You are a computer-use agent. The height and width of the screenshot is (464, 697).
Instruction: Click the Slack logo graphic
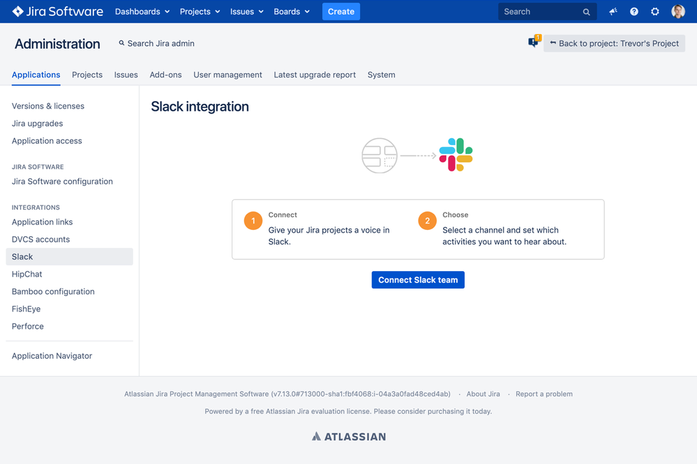click(x=456, y=155)
